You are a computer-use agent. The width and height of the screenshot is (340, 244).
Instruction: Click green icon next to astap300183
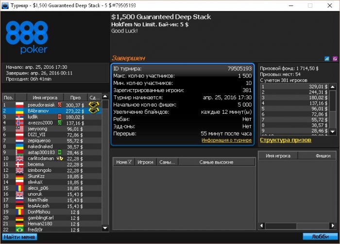(x=59, y=152)
